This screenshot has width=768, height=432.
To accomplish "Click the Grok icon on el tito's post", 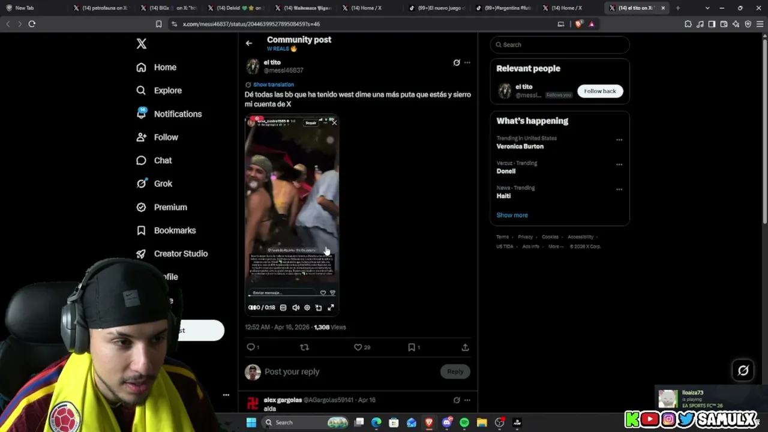I will tap(457, 62).
